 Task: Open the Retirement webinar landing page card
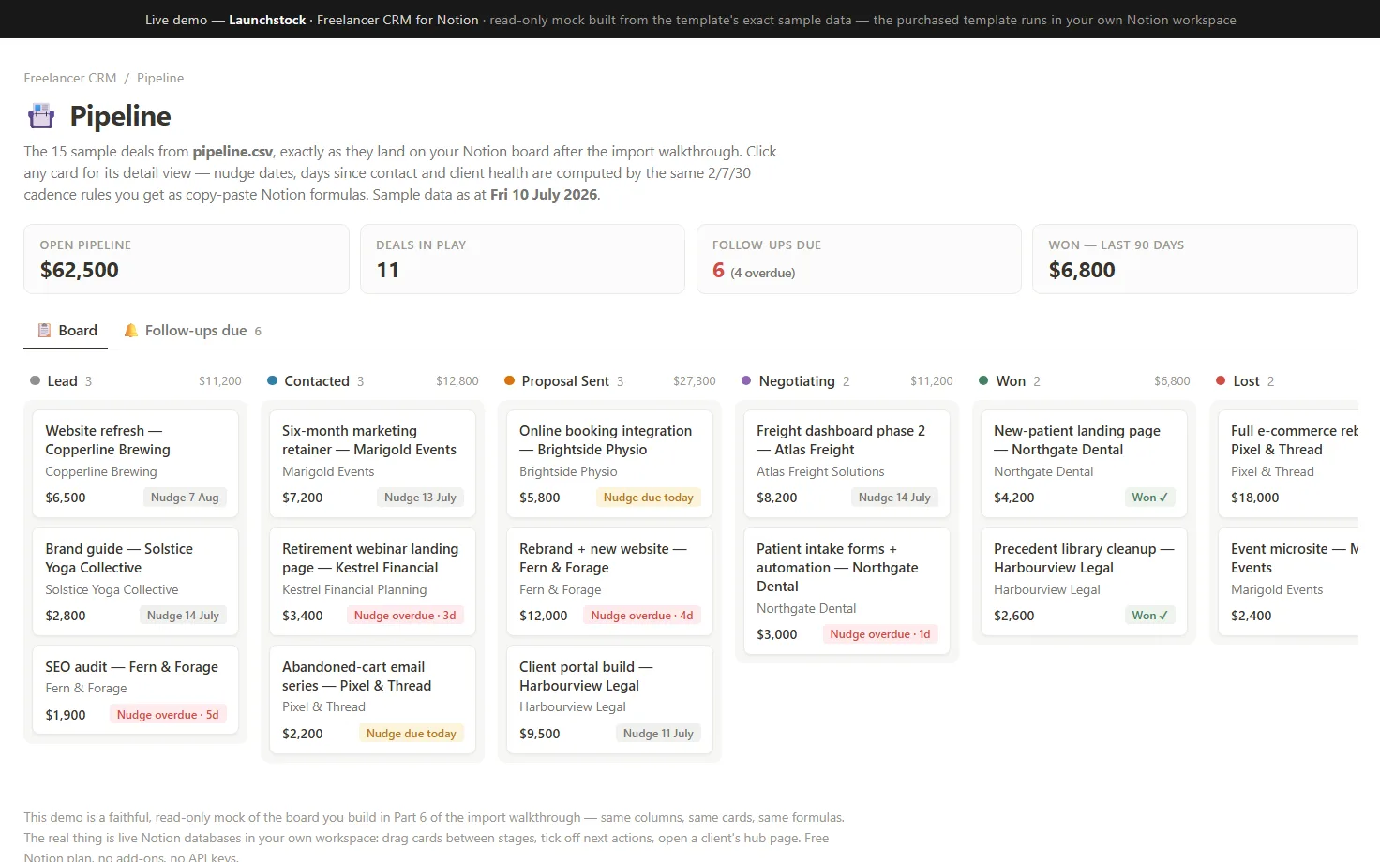coord(372,582)
